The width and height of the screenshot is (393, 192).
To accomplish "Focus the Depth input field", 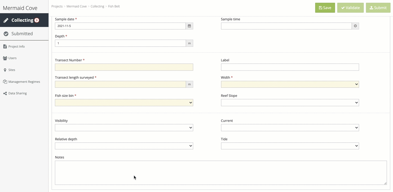I will coord(120,43).
